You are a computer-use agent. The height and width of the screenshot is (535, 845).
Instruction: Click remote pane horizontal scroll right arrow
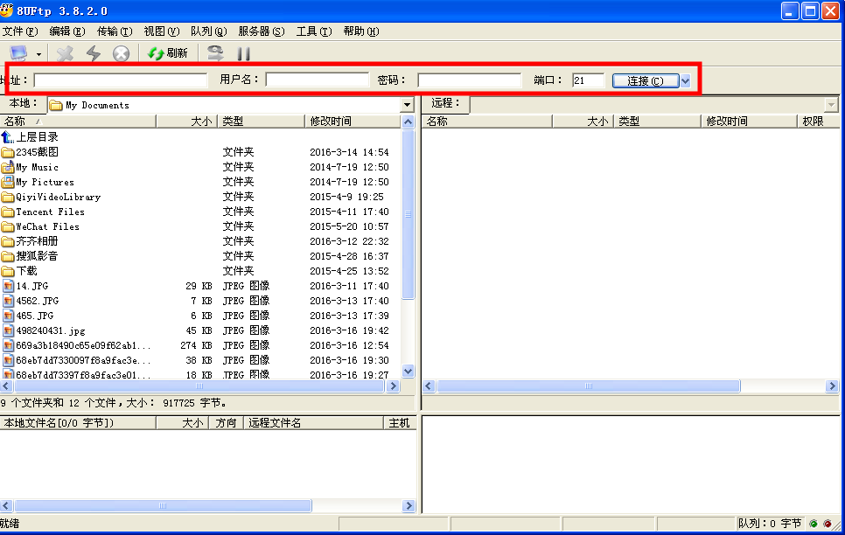[832, 386]
